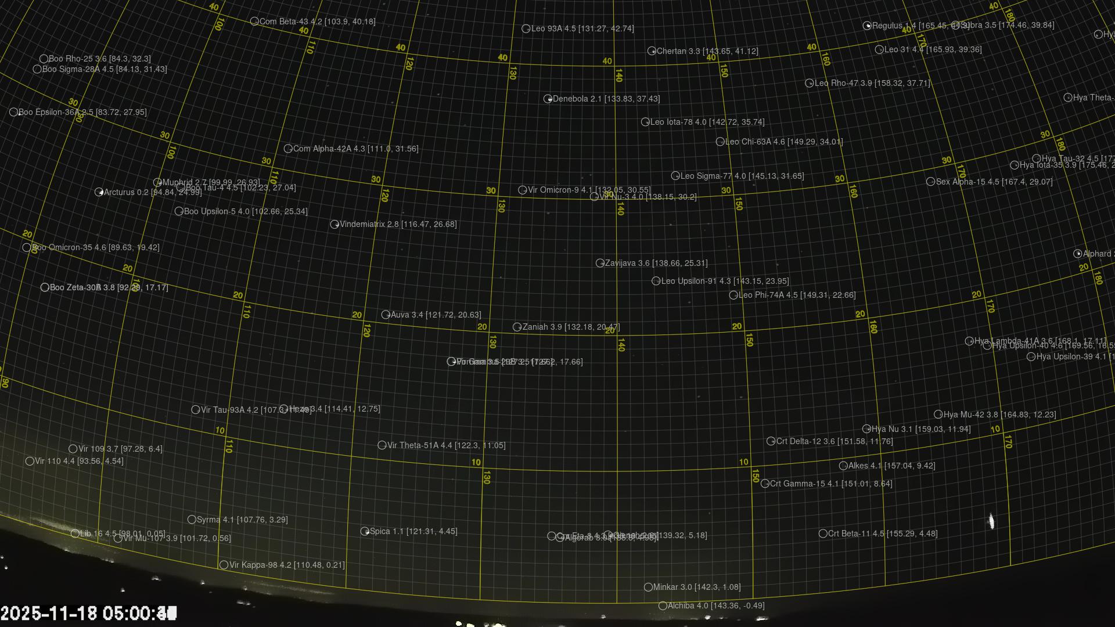
Task: Click the date and time readout
Action: 88,613
